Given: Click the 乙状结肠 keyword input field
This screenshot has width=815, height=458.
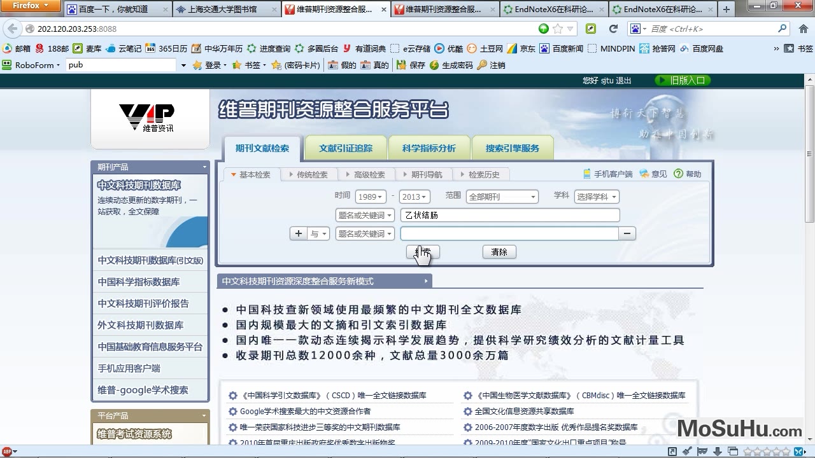Looking at the screenshot, I should [x=510, y=216].
